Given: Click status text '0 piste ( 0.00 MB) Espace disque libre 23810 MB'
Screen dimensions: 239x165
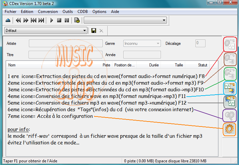Looking at the screenshot, I should point(165,161).
